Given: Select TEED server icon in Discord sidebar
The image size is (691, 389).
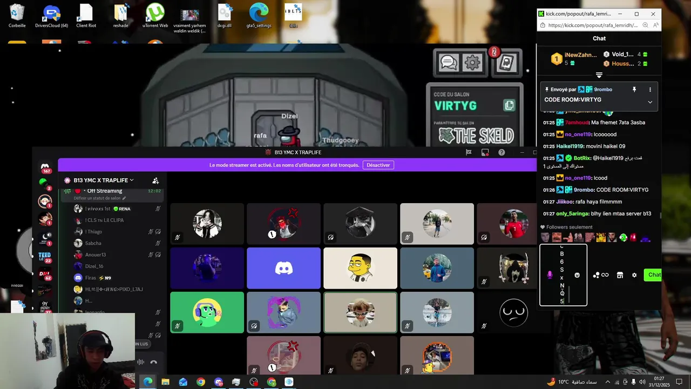Looking at the screenshot, I should click(x=45, y=257).
